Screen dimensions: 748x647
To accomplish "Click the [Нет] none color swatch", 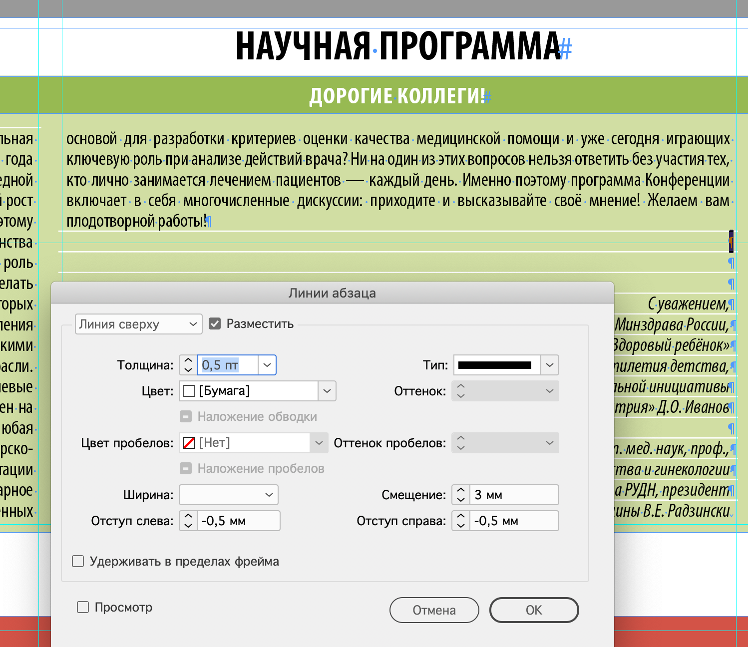I will click(189, 443).
